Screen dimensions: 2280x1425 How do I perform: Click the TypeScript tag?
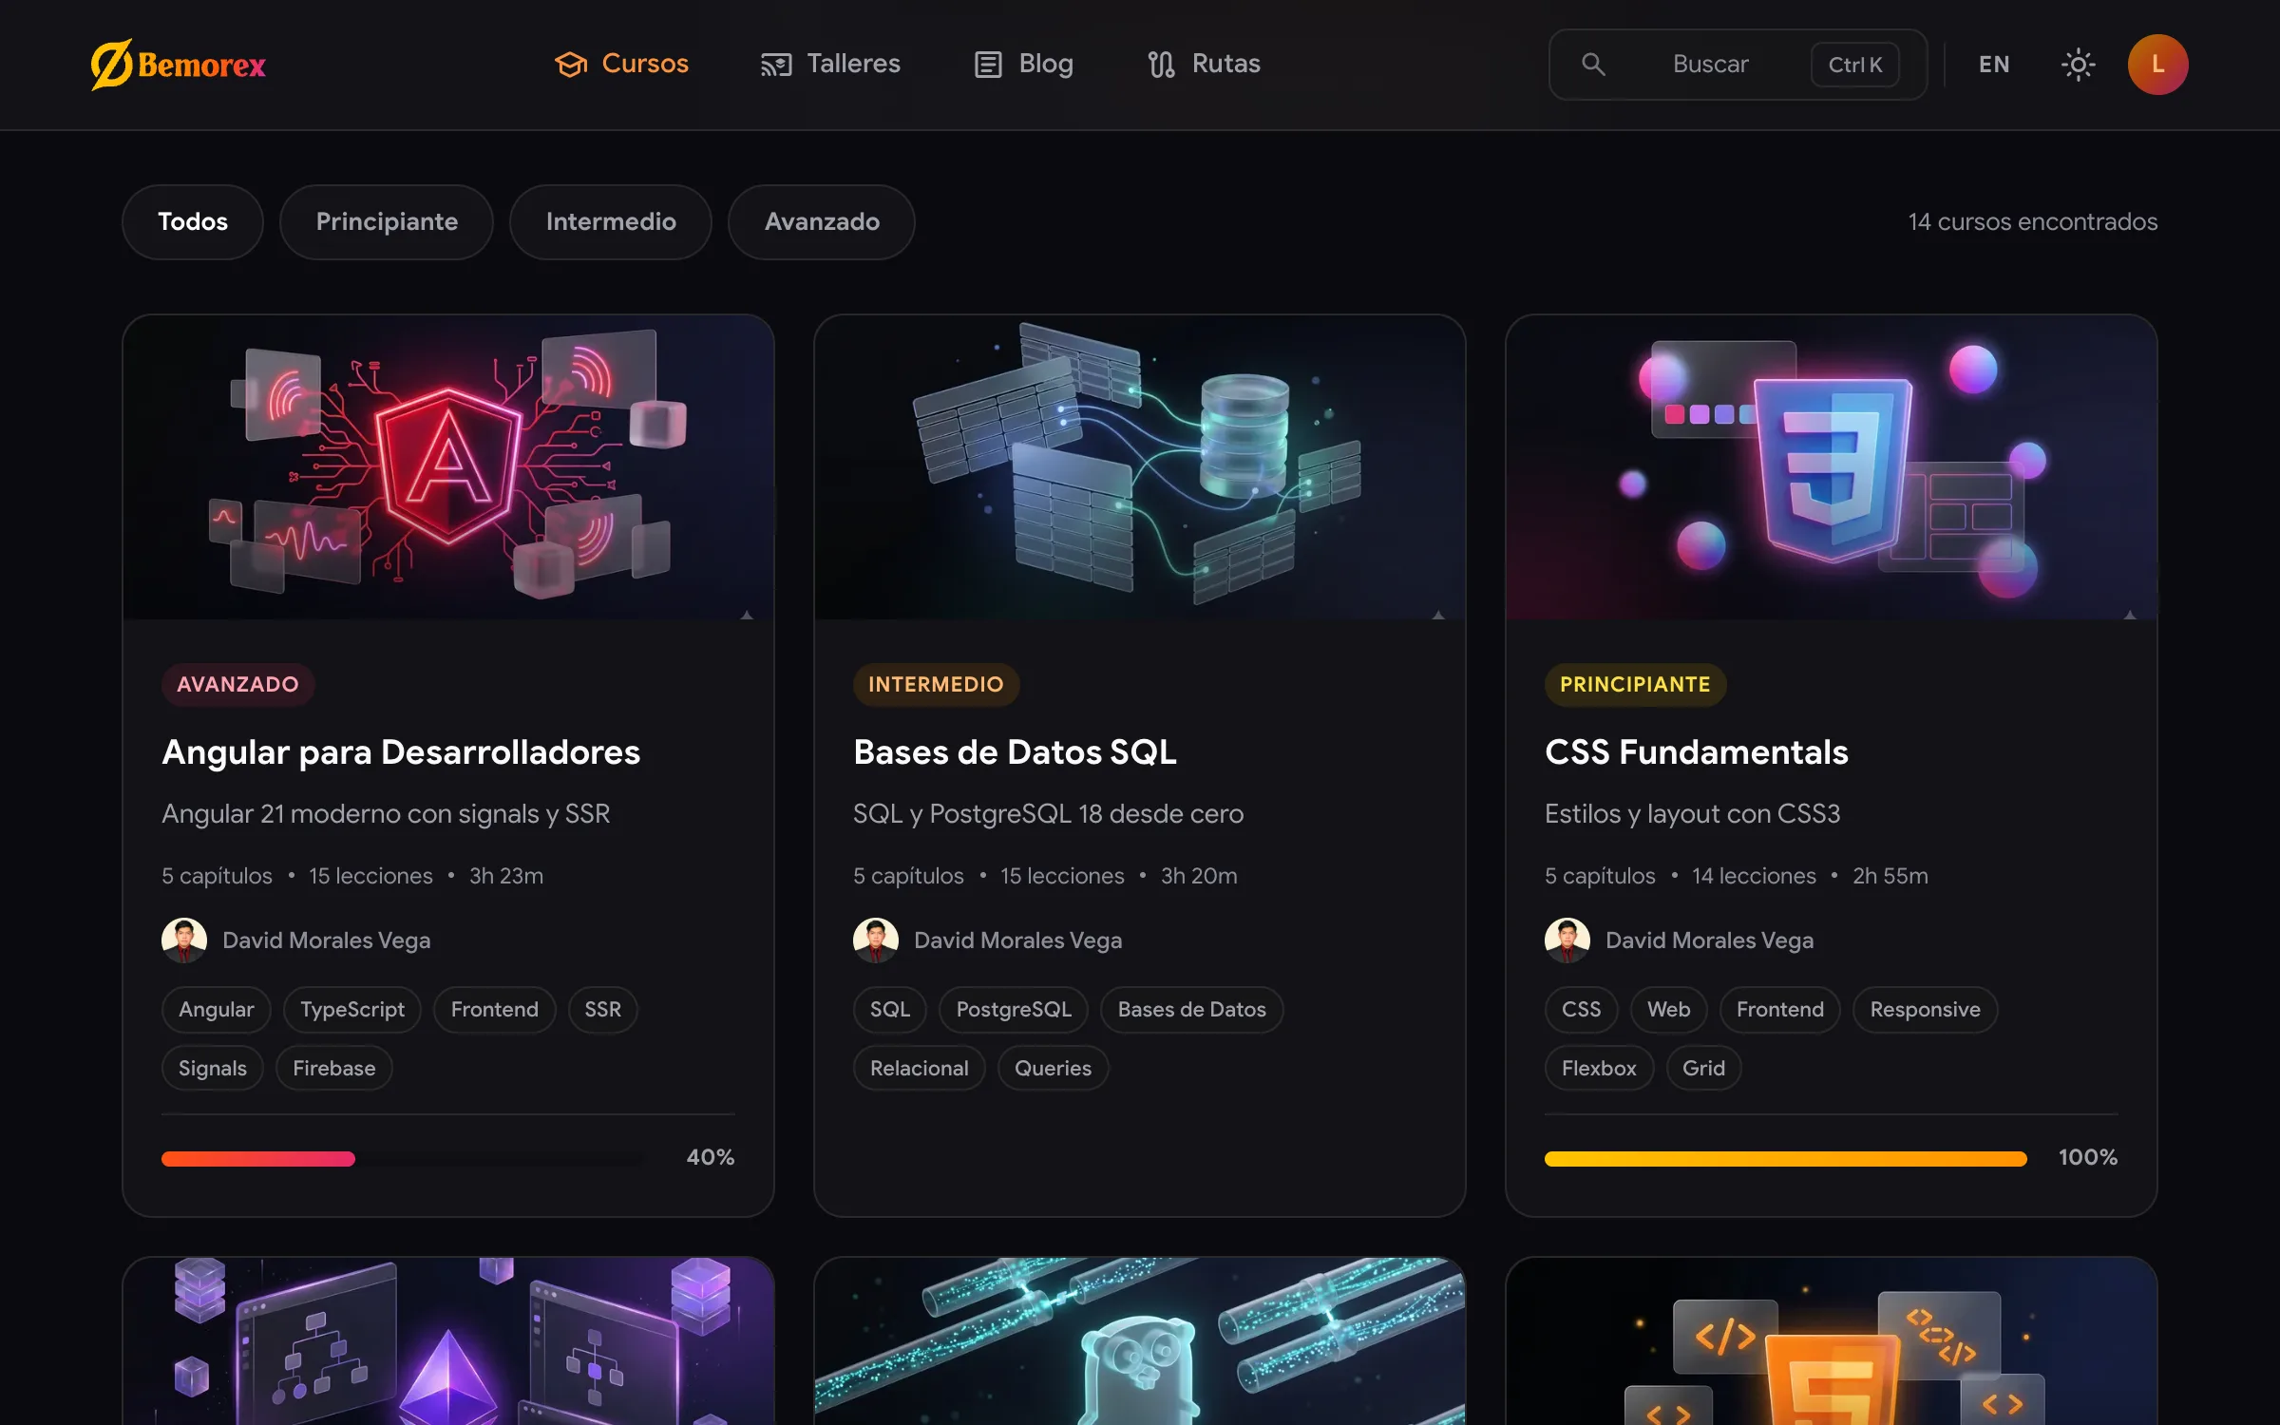(352, 1009)
